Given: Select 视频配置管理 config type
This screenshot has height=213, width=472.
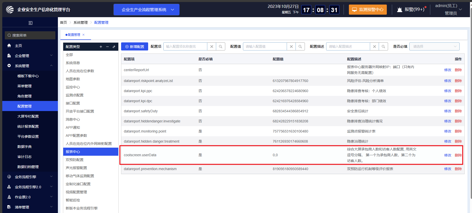Looking at the screenshot, I should 91,192.
